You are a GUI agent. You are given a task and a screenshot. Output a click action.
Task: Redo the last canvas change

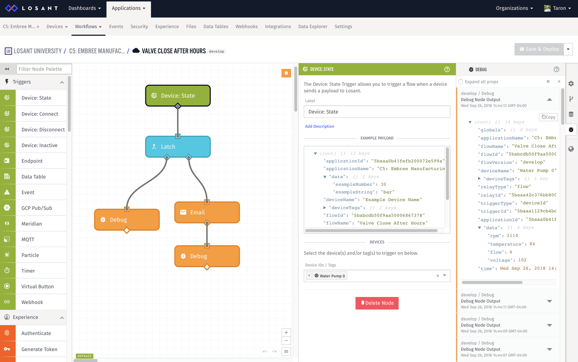pos(274,352)
